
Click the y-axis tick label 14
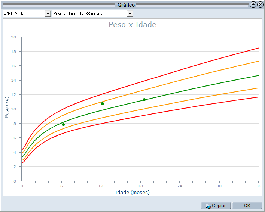point(13,80)
